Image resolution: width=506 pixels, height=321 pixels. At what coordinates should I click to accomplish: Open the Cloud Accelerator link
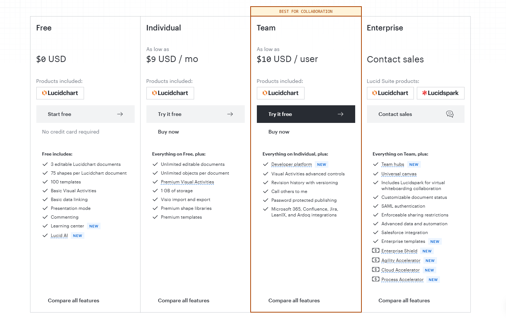click(400, 270)
